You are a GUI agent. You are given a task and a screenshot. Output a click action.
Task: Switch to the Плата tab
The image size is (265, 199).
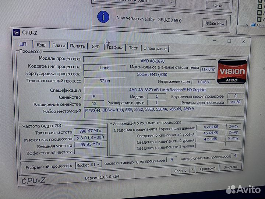point(59,46)
